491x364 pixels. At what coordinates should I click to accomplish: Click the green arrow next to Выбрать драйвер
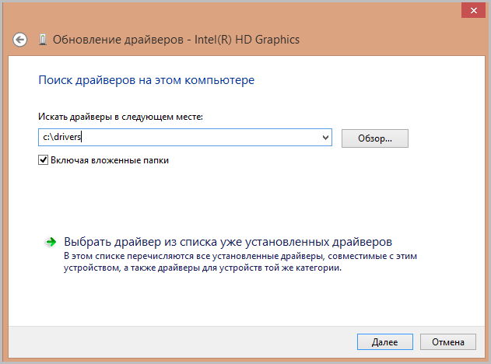point(51,242)
